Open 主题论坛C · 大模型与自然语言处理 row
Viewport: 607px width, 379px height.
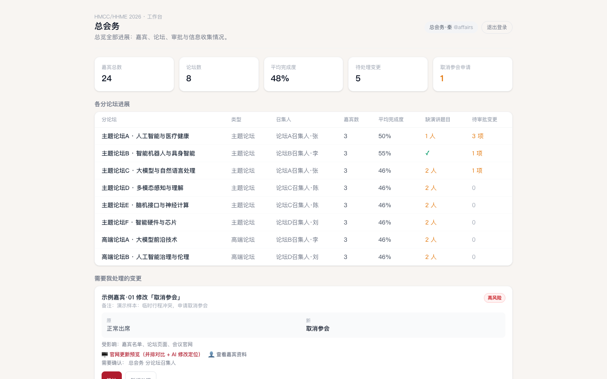tap(303, 171)
